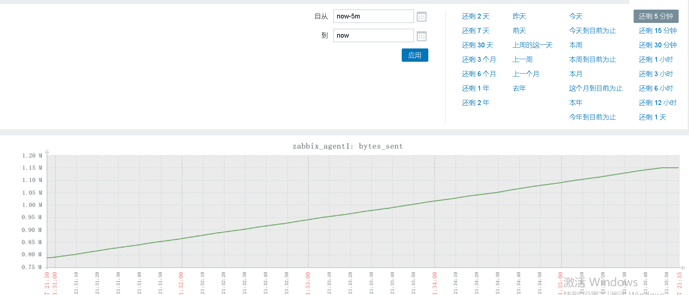Screen dimensions: 689x295
Task: Select the 还剩 3 个月 range
Action: pyautogui.click(x=479, y=60)
